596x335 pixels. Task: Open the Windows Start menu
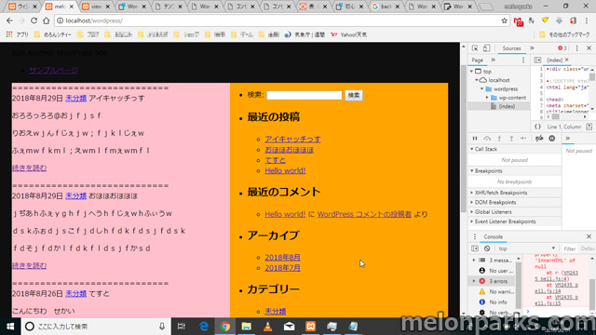[10, 327]
